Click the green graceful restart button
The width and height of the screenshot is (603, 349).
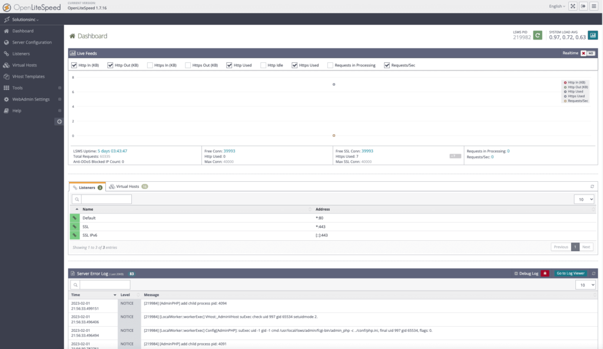tap(538, 35)
